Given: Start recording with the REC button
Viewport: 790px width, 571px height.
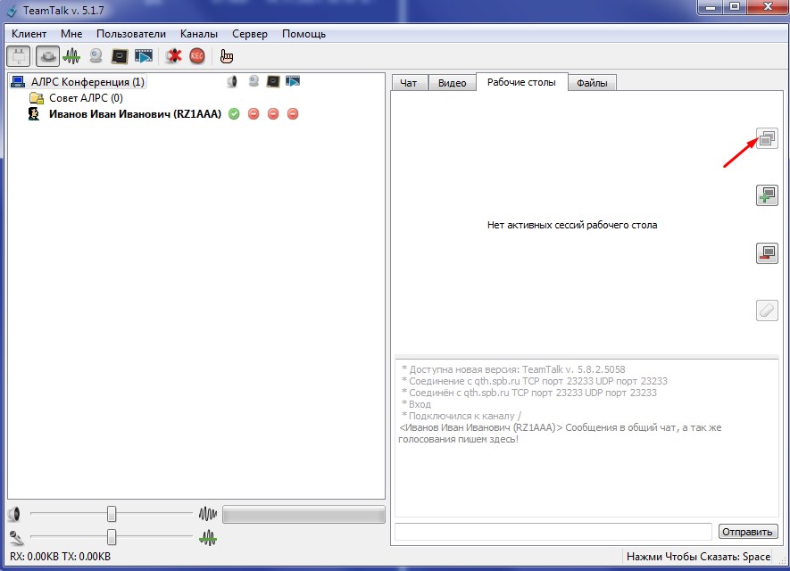Looking at the screenshot, I should (x=197, y=56).
